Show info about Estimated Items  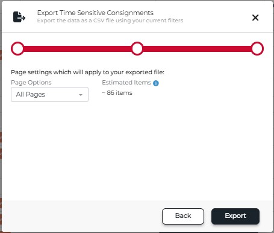click(x=156, y=83)
